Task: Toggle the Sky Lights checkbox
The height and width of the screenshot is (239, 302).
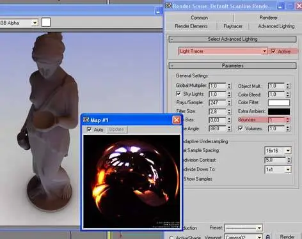Action: pos(179,93)
